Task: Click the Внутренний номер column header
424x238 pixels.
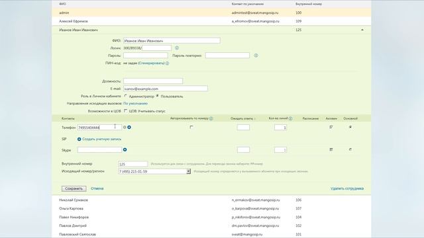Action: pyautogui.click(x=309, y=4)
